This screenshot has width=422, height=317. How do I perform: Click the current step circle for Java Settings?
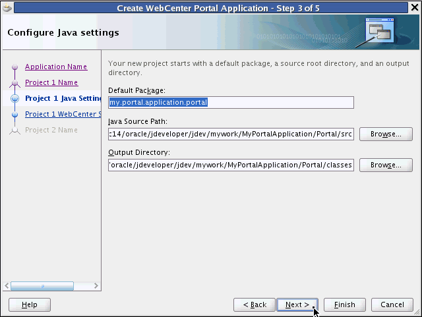tap(15, 98)
